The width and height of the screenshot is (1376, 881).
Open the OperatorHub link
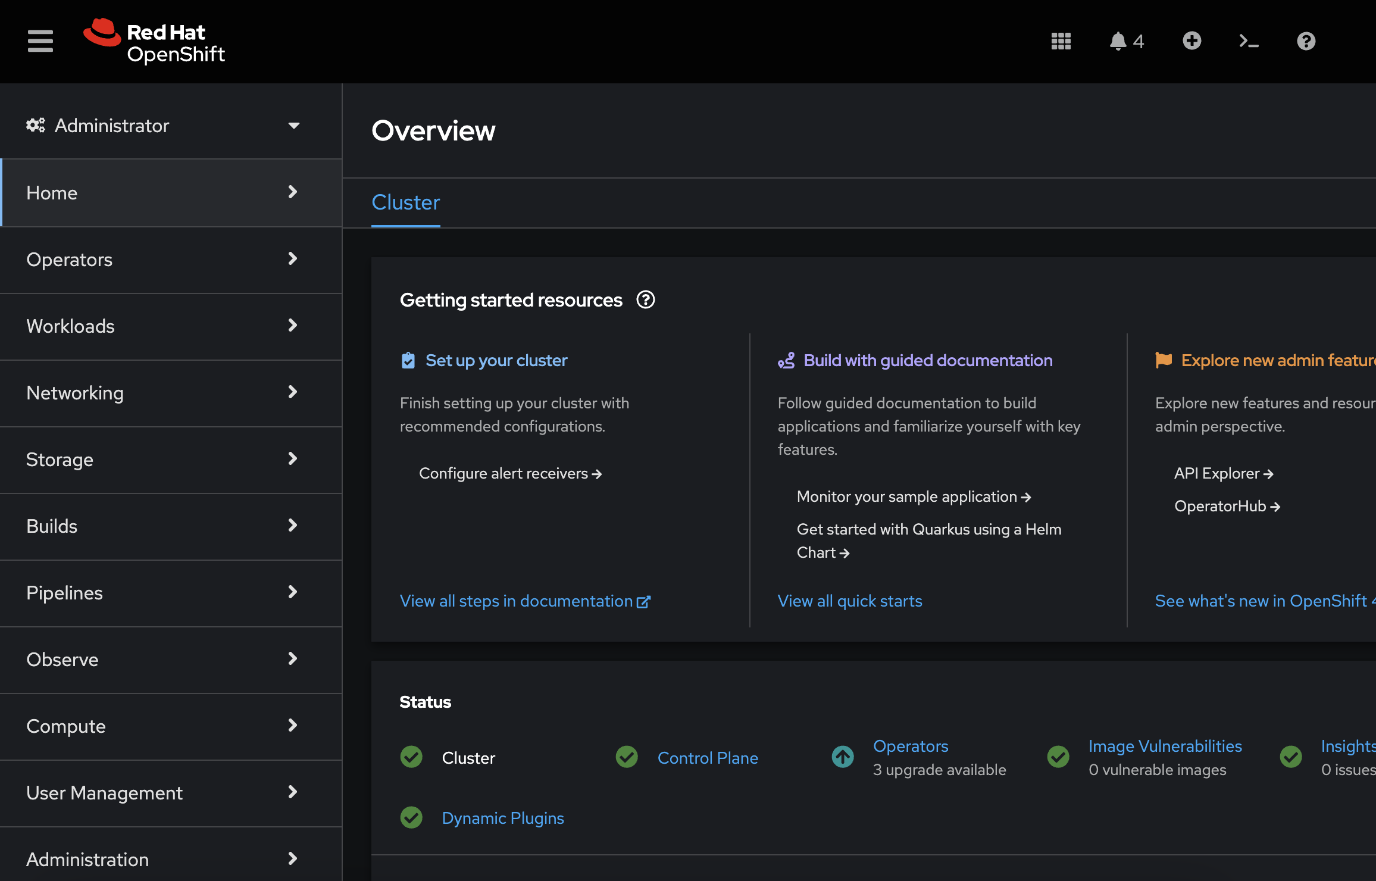pos(1227,506)
